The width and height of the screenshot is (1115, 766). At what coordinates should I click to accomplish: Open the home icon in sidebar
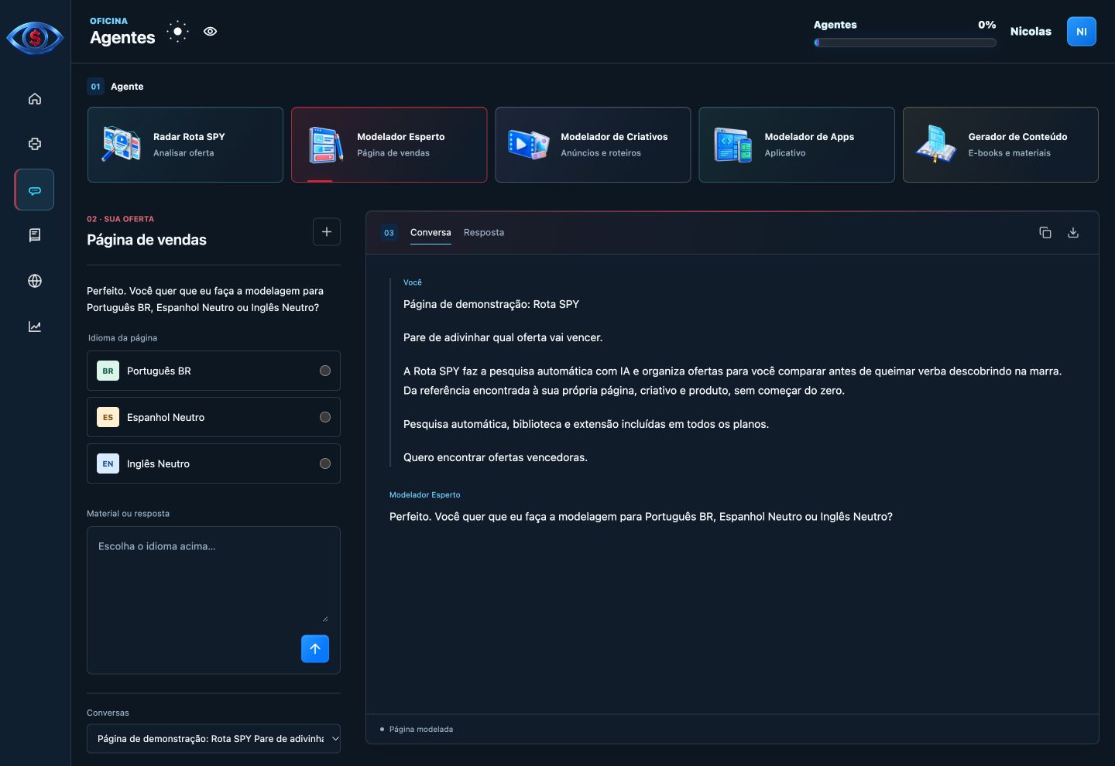coord(35,98)
